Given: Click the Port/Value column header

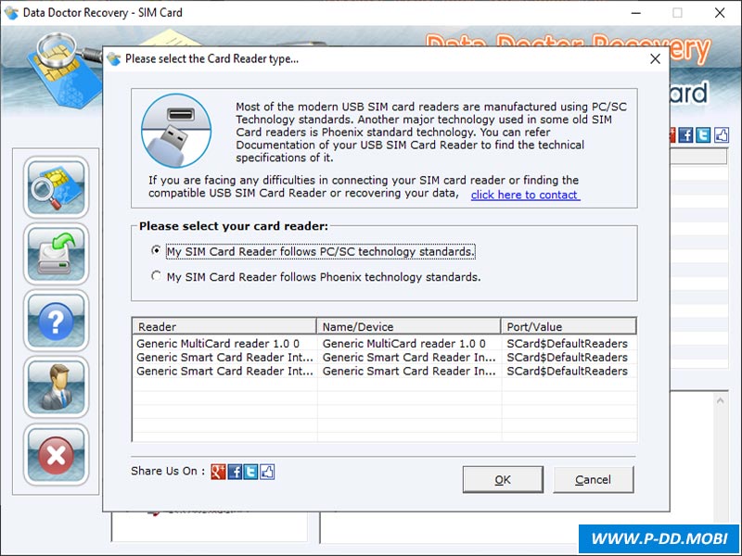Looking at the screenshot, I should (569, 326).
